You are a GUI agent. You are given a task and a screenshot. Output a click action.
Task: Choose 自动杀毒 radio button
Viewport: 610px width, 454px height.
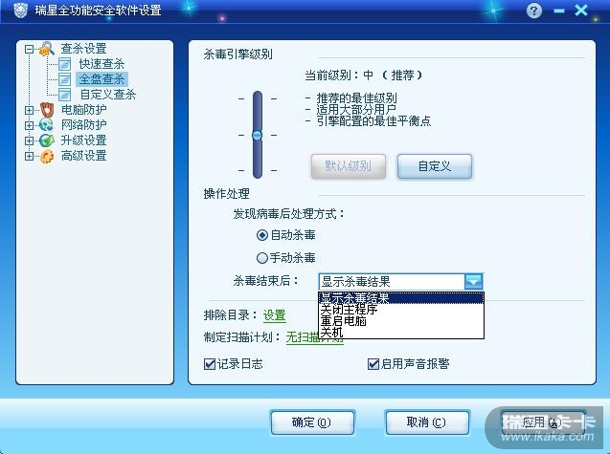[262, 235]
